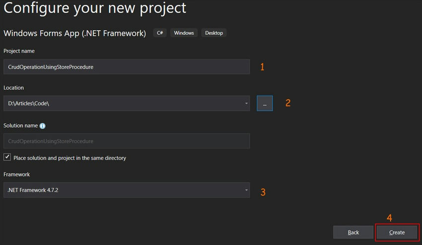Click the 'Location' field label

[x=13, y=87]
